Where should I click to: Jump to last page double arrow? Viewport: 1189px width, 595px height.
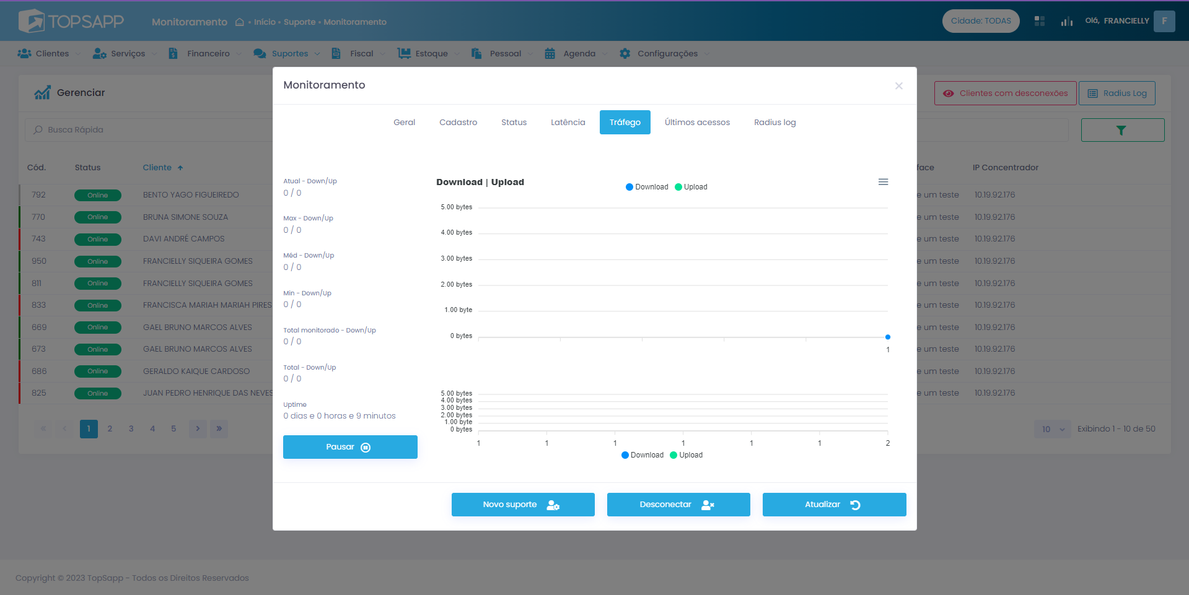point(219,429)
